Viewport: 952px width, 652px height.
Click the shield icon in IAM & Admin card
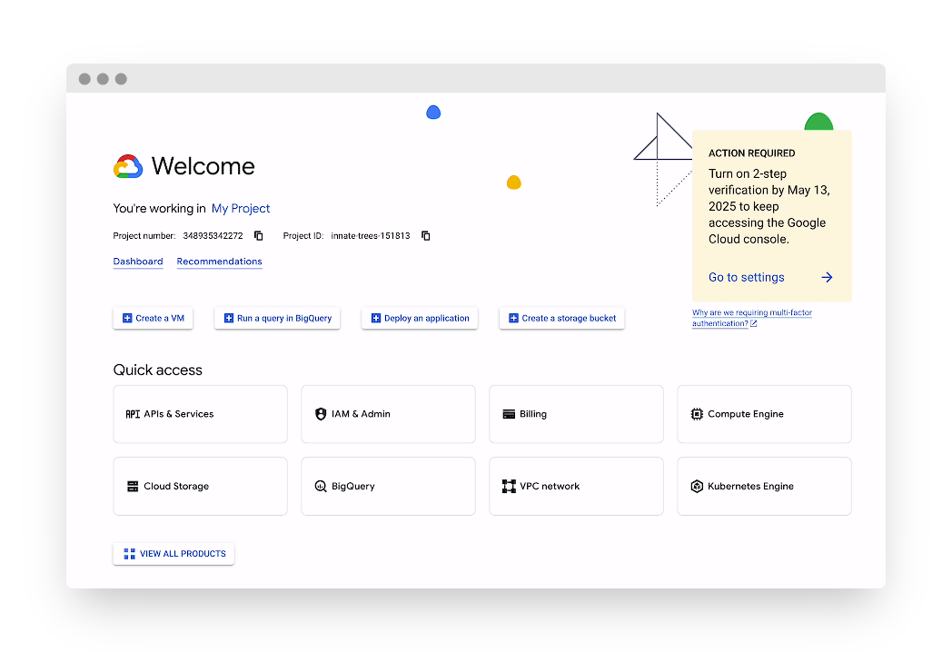(x=321, y=414)
